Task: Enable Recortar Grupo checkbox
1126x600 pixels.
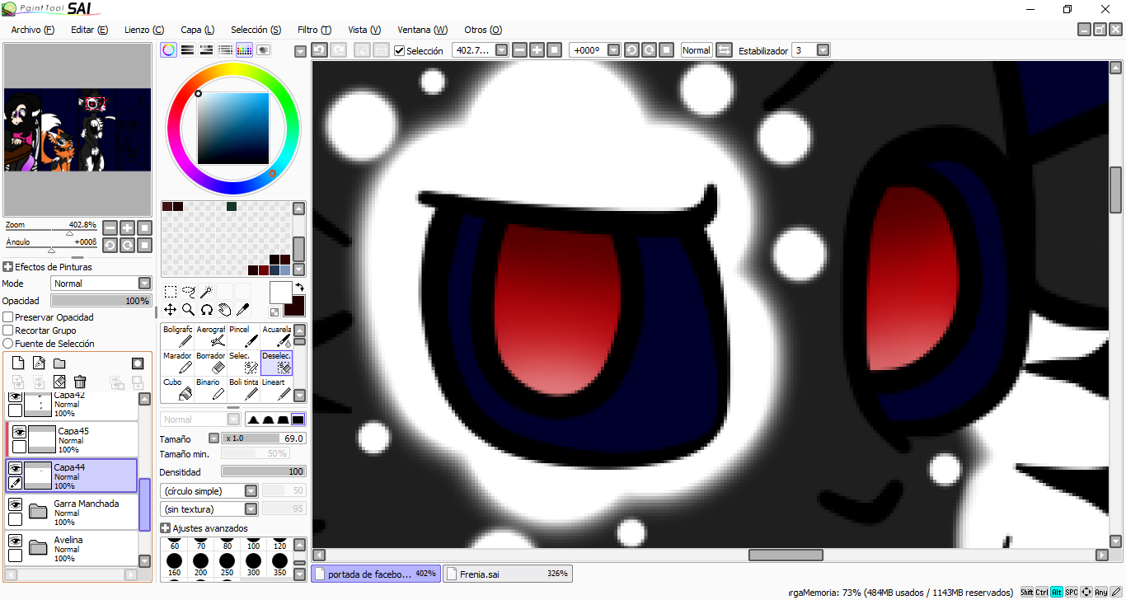Action: pyautogui.click(x=7, y=330)
